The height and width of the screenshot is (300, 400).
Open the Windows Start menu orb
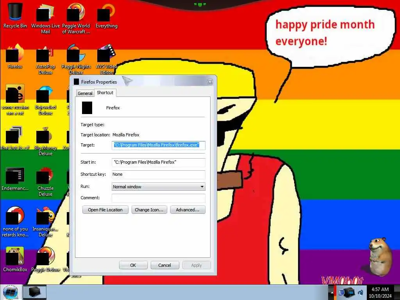11,292
